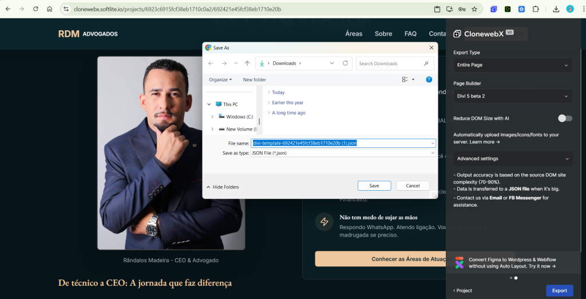Go up one folder level in Save As
Image resolution: width=586 pixels, height=299 pixels.
(247, 63)
